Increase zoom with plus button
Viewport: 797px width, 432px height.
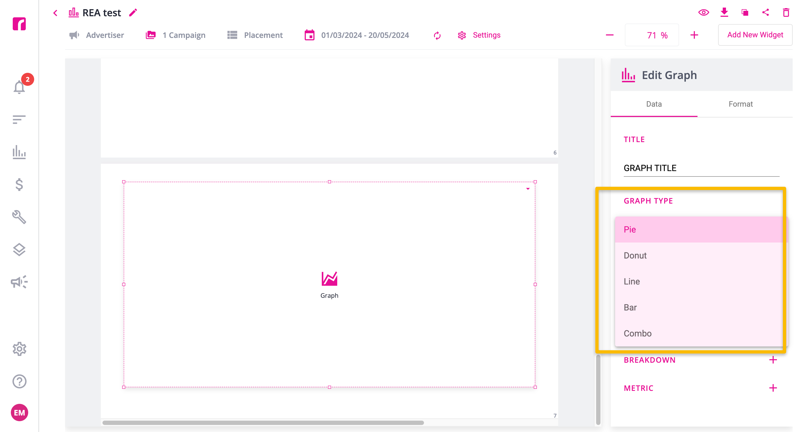[694, 35]
